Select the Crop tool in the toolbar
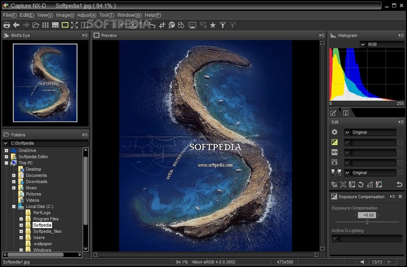407x267 pixels. click(162, 25)
